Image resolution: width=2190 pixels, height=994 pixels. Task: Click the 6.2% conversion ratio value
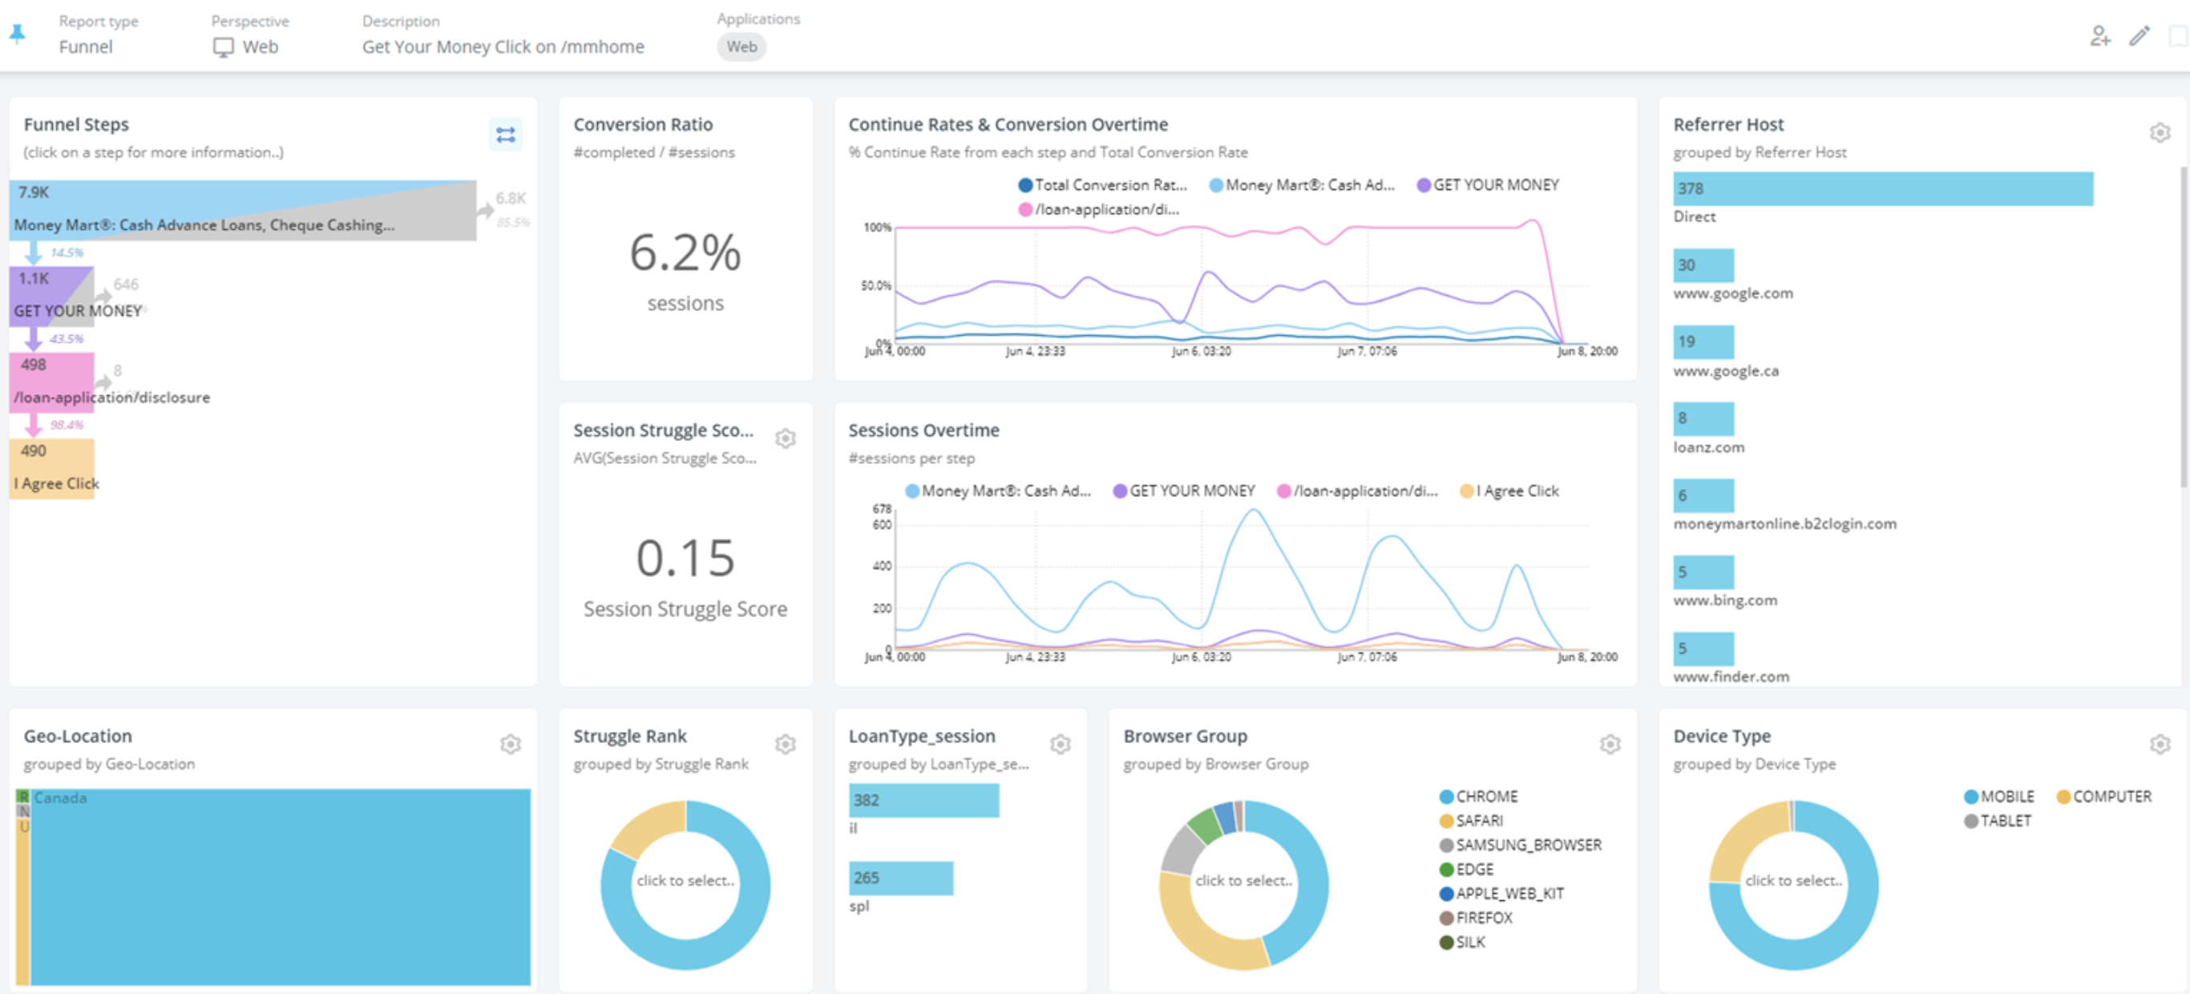[x=685, y=253]
